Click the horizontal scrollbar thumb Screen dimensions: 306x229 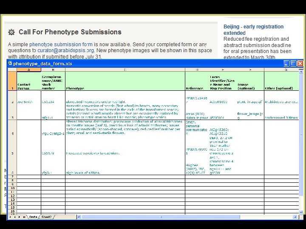click(x=161, y=217)
